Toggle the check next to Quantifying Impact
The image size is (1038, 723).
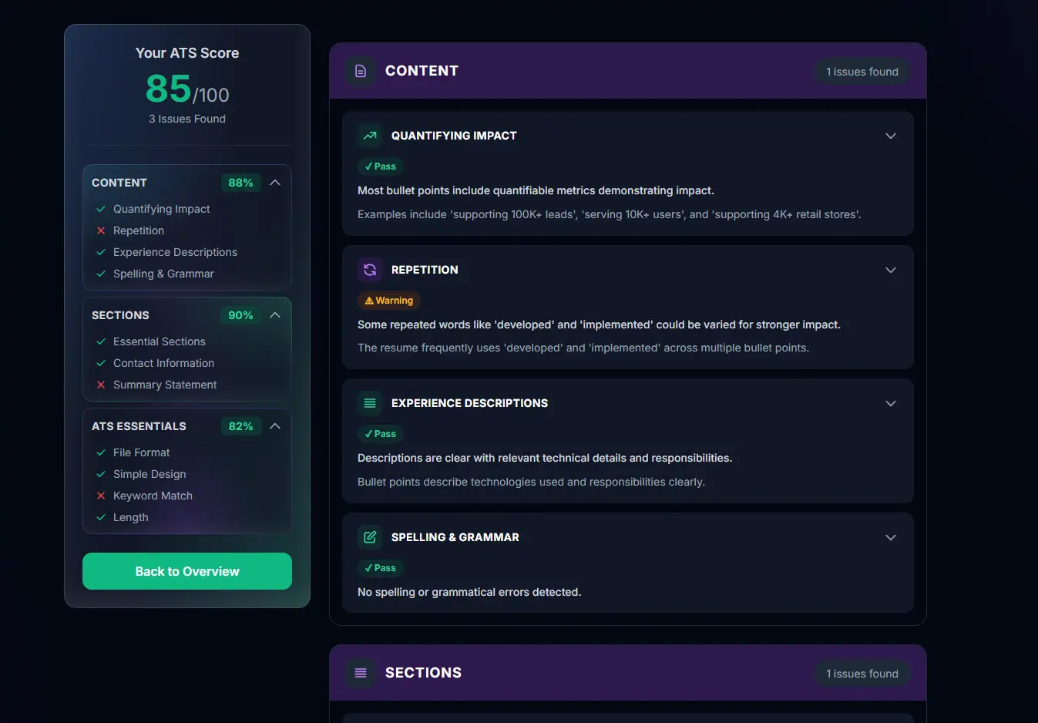coord(101,209)
